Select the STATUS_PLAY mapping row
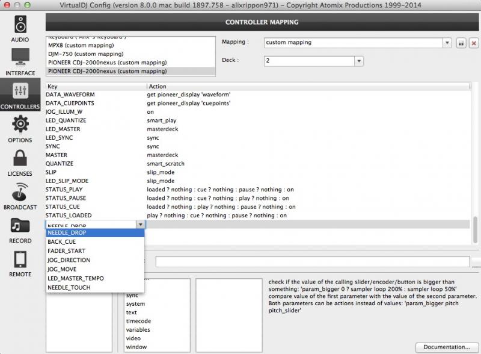Viewport: 481px width, 354px height. pyautogui.click(x=258, y=189)
